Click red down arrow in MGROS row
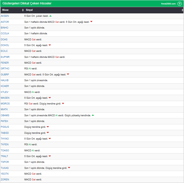The image size is (184, 183). click(63, 104)
